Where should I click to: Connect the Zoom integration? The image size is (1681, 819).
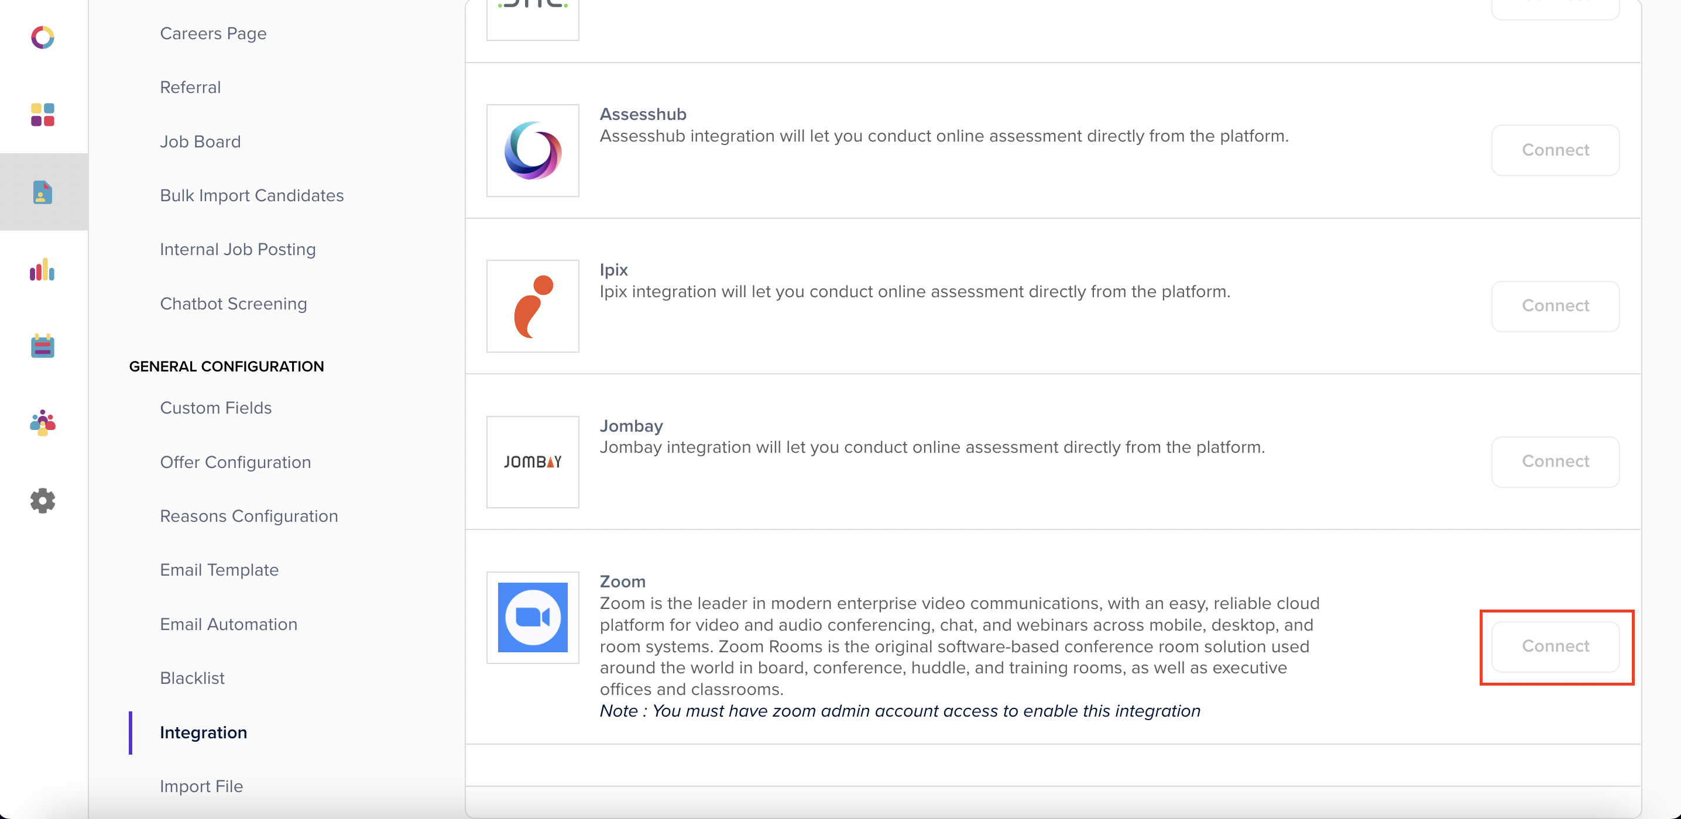coord(1555,646)
